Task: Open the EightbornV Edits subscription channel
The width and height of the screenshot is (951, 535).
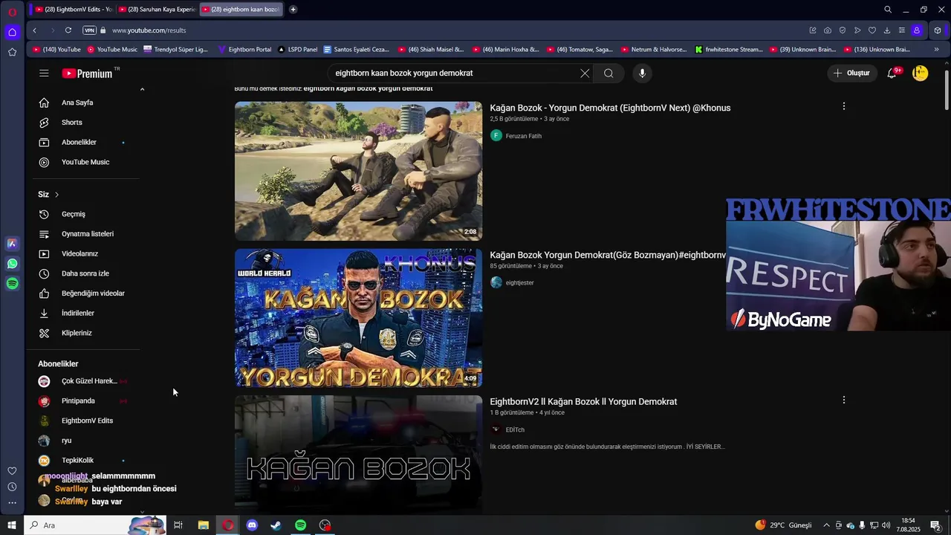Action: [x=86, y=421]
